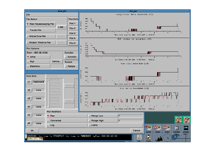Select the After start option

(38, 57)
